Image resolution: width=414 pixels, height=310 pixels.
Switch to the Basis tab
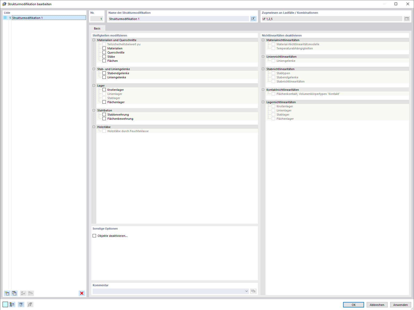coord(97,28)
